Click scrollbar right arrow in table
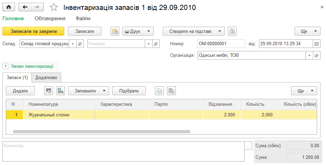Viewport: 326px width, 166px height. [x=313, y=132]
